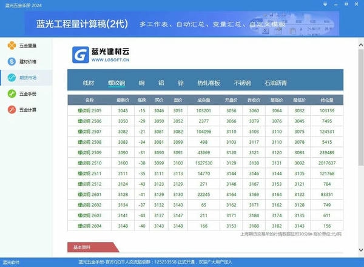364x267 pixels.
Task: Click the 最新价 column header
Action: (x=123, y=100)
